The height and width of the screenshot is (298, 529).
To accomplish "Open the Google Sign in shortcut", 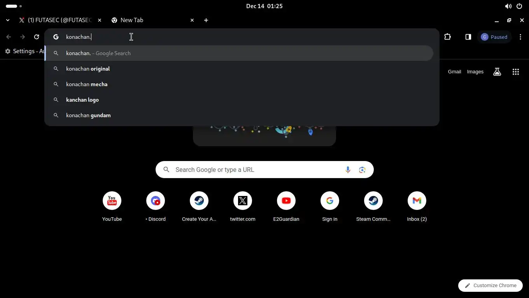I will point(330,207).
